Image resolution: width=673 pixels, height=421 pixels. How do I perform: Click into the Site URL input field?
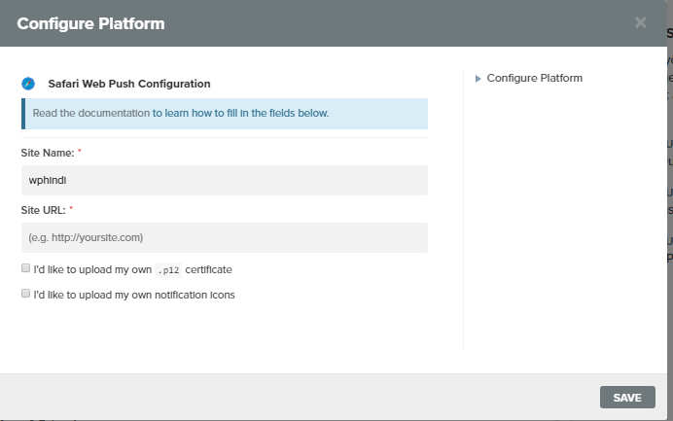[x=224, y=236]
